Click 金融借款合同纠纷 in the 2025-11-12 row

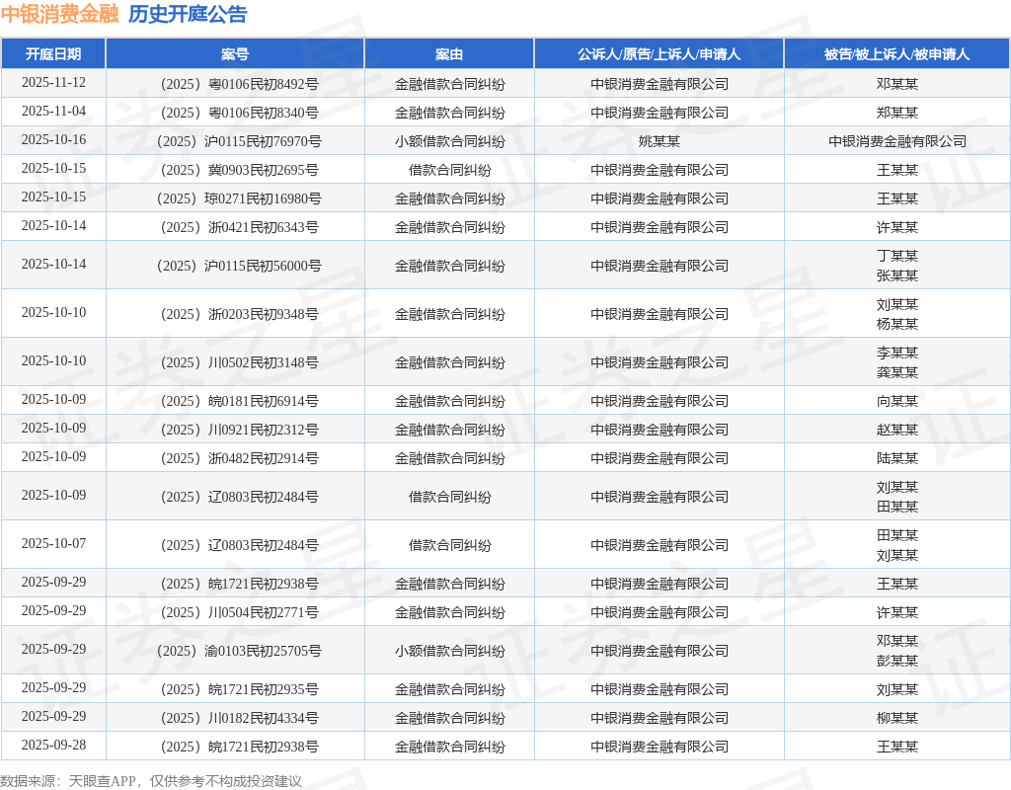[x=449, y=84]
